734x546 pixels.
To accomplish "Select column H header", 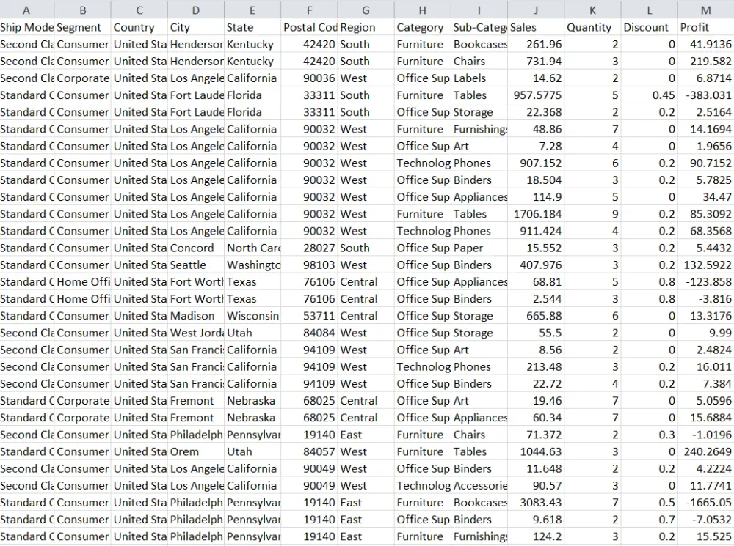I will 423,10.
